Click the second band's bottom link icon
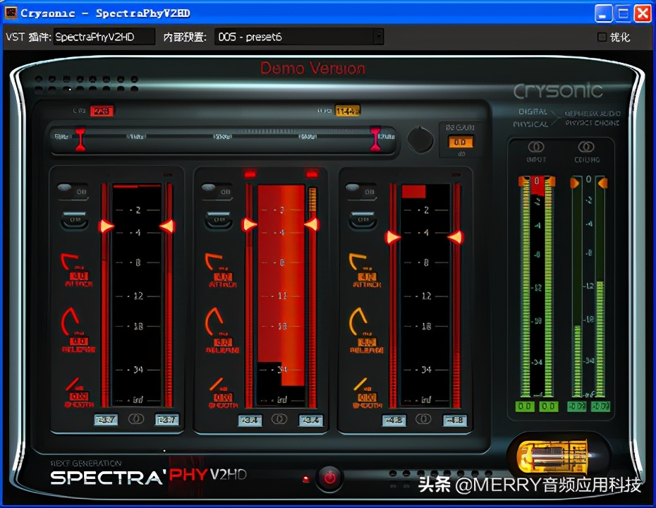 coord(280,419)
